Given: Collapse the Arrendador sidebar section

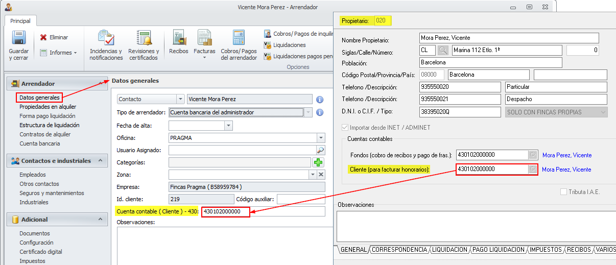Looking at the screenshot, I should [x=101, y=83].
